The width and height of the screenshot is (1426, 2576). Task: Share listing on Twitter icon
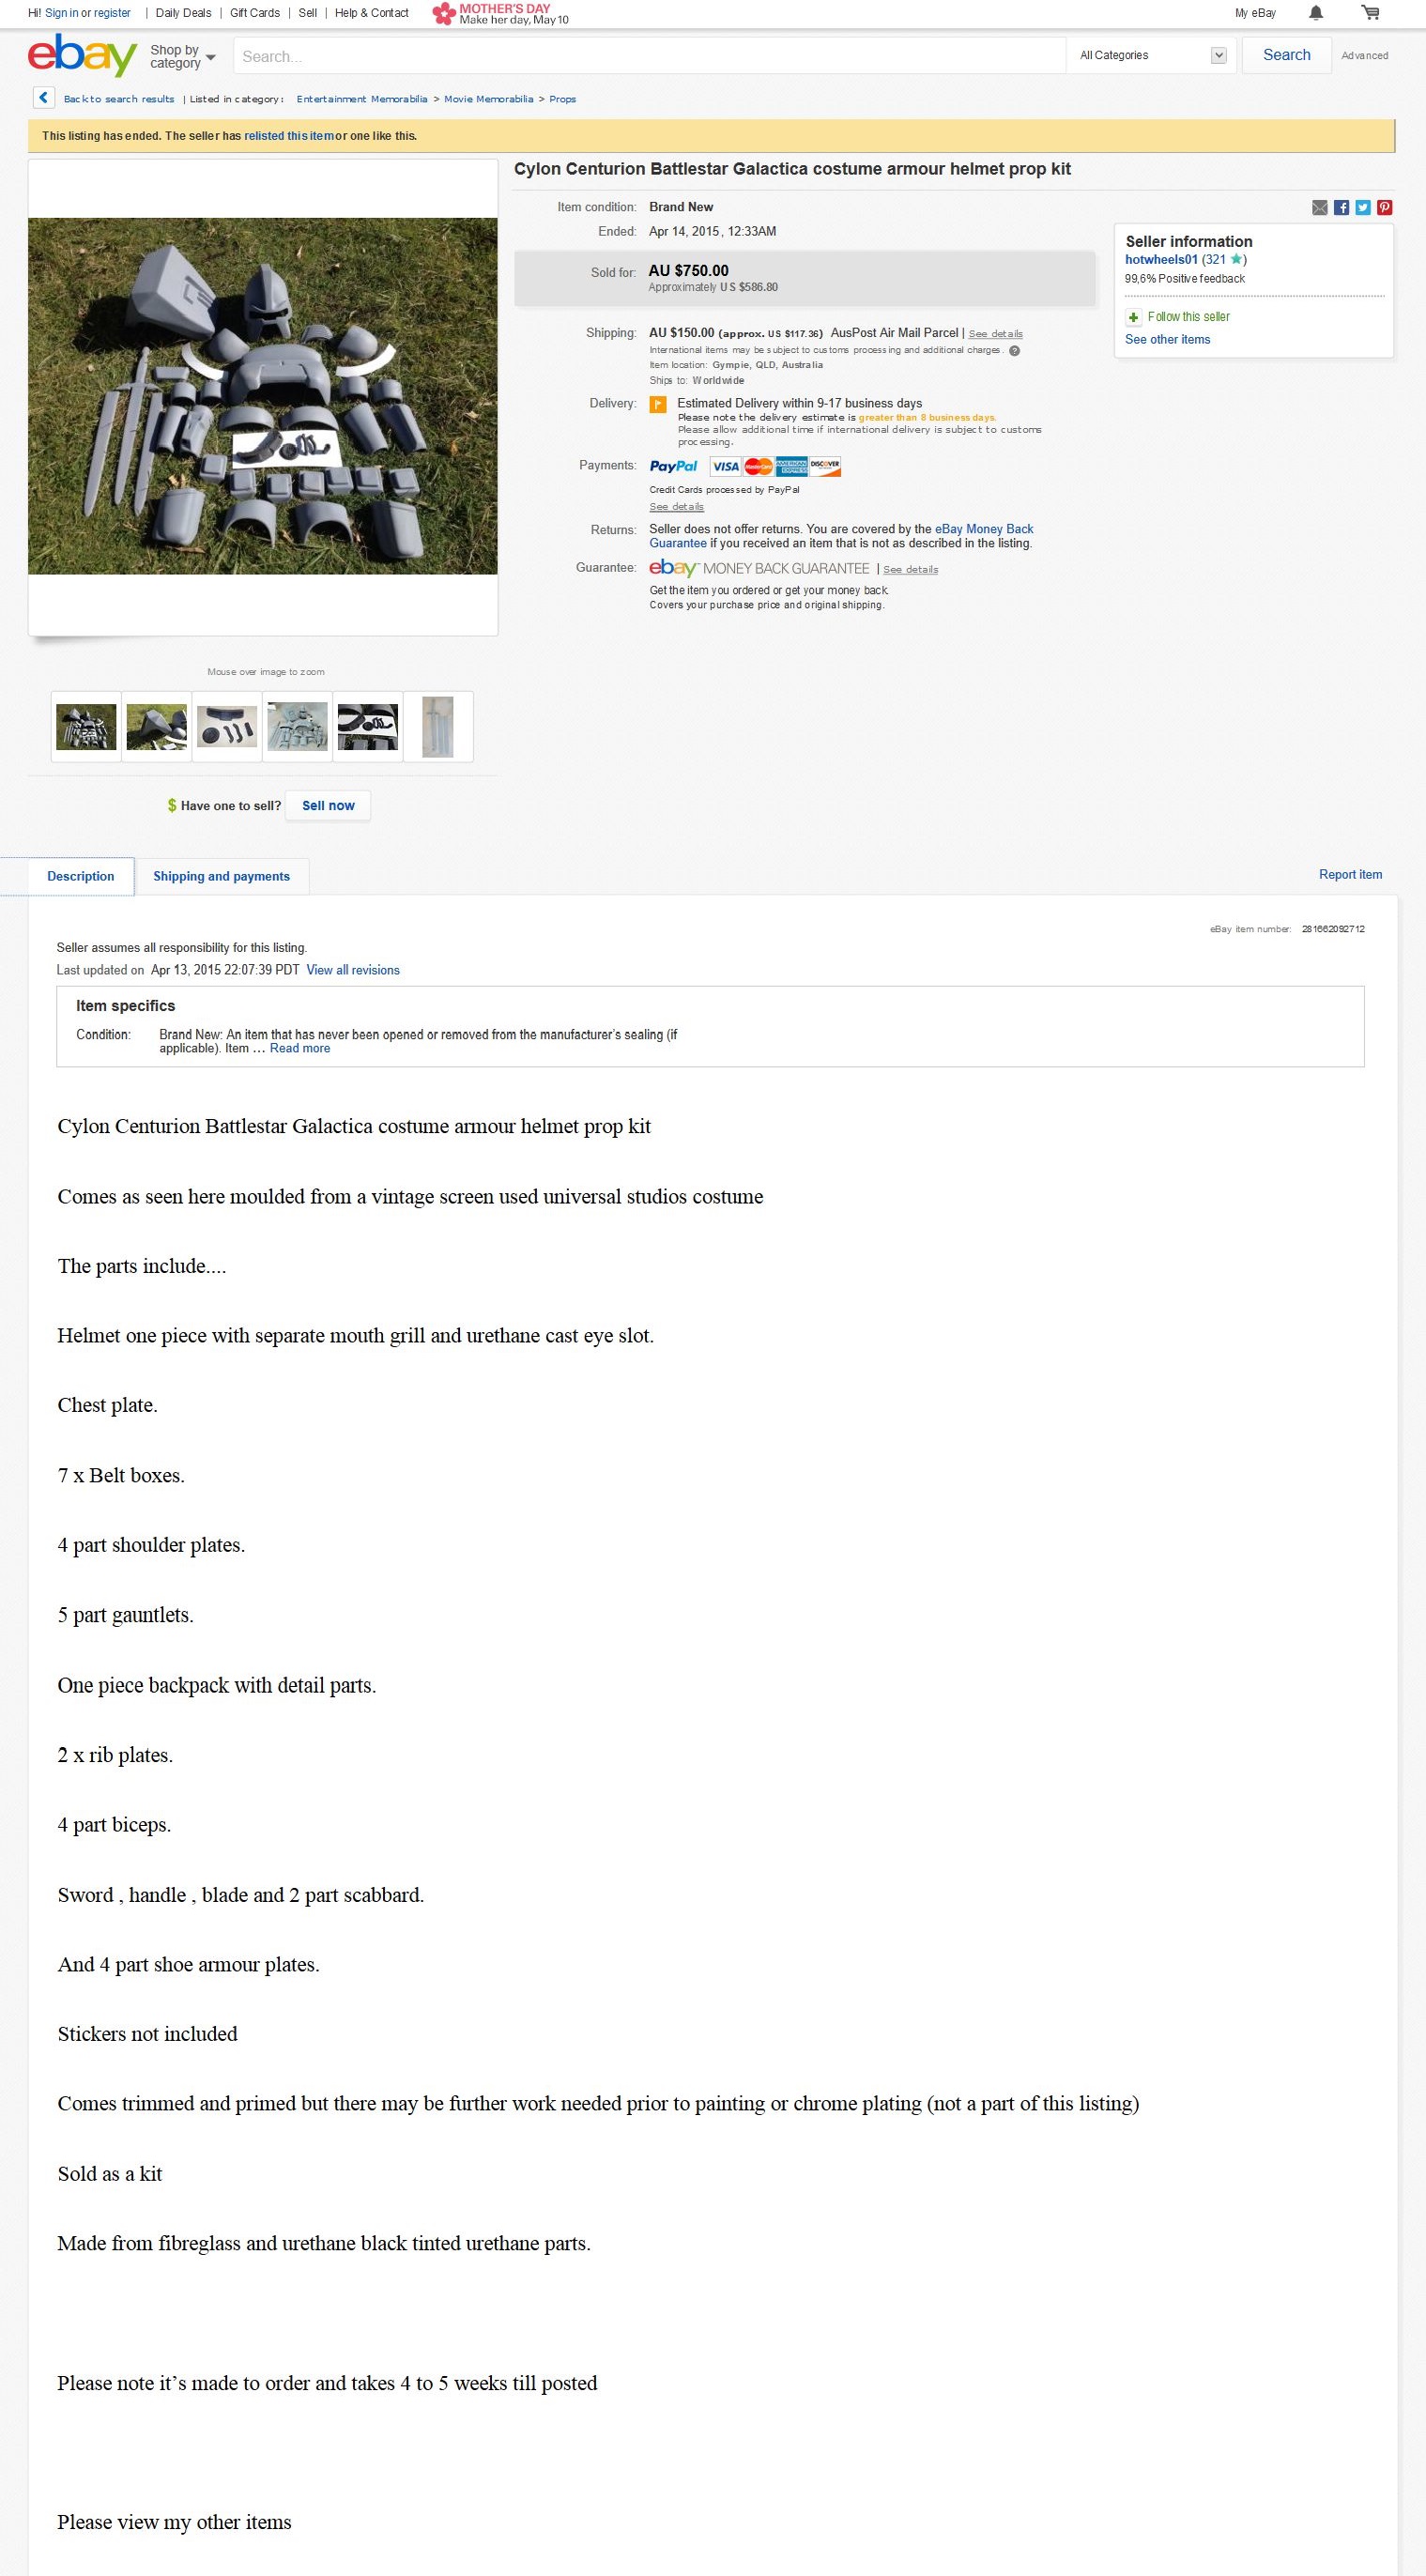1363,207
